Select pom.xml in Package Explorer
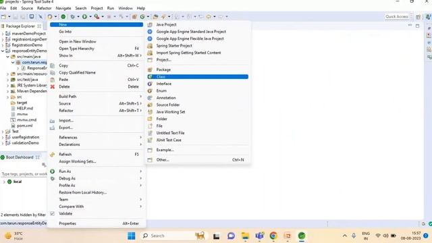The image size is (432, 243). (x=24, y=126)
